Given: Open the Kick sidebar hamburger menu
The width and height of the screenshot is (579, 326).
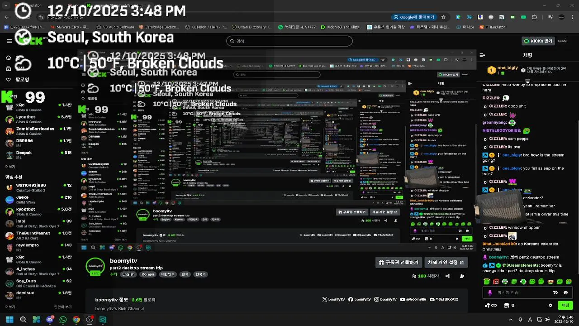Looking at the screenshot, I should (9, 41).
